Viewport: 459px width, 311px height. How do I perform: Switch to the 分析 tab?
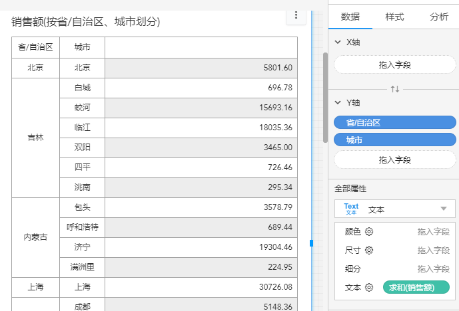pos(439,17)
